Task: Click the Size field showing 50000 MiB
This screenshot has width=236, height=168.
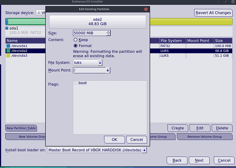Action: pos(90,33)
